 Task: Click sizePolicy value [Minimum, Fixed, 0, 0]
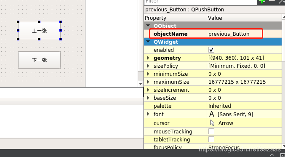pos(237,66)
